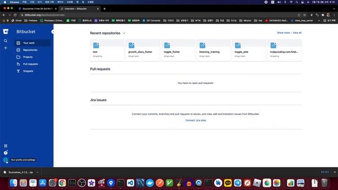Open Repositories in the sidebar
Viewport: 338px width, 190px height.
(x=33, y=50)
